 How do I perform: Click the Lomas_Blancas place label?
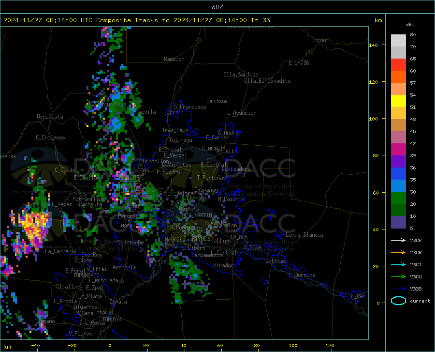pyautogui.click(x=304, y=235)
